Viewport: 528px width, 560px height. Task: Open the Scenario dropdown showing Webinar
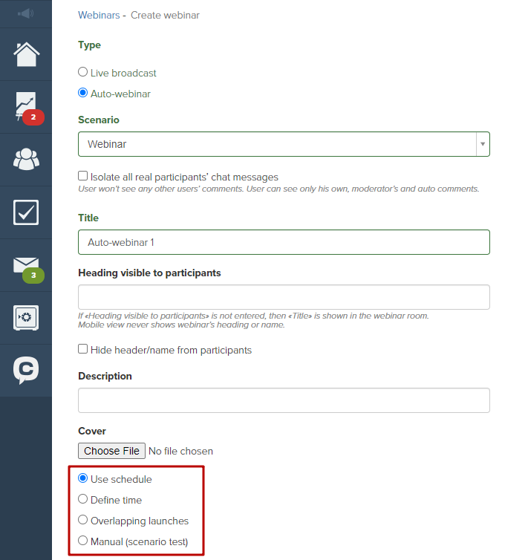tap(284, 144)
